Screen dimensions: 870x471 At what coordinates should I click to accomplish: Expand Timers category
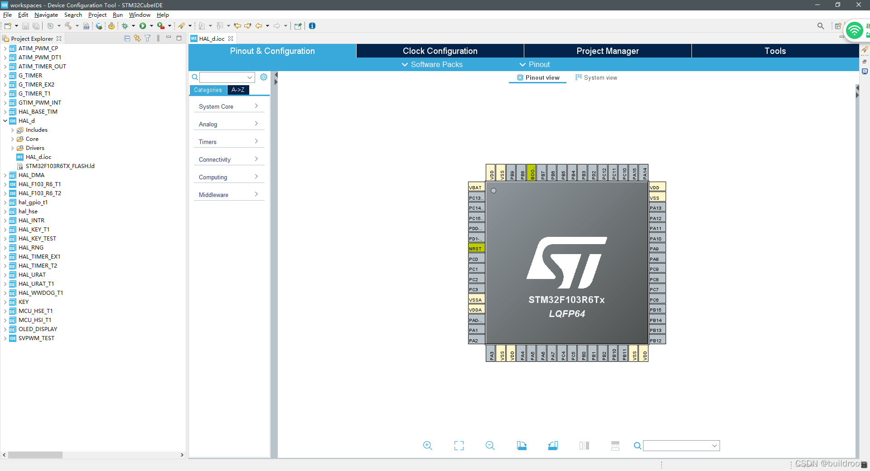[x=229, y=142]
